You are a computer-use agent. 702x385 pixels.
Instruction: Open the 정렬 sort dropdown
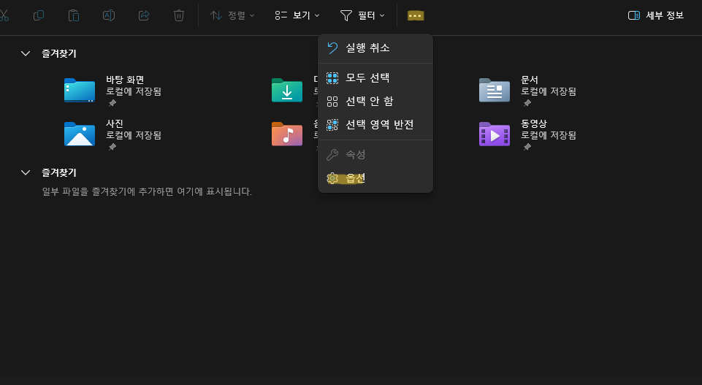(x=232, y=15)
